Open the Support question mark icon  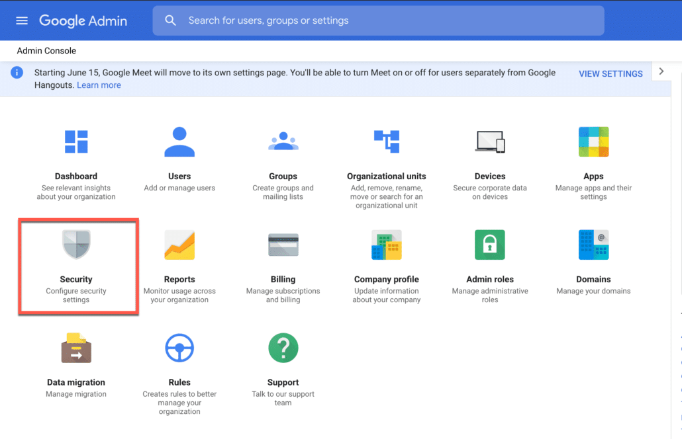pos(283,348)
